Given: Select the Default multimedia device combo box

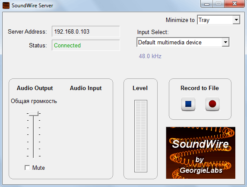Looking at the screenshot, I should [183, 42].
